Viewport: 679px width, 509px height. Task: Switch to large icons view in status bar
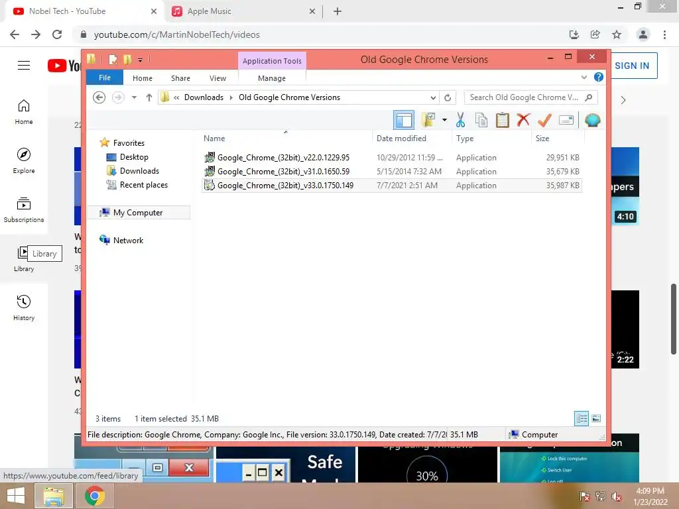coord(596,418)
